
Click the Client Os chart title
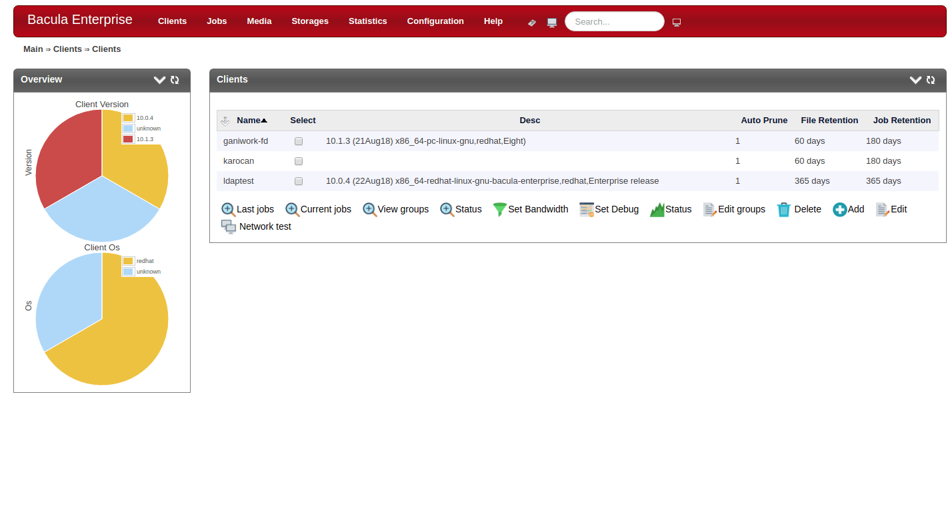point(102,248)
